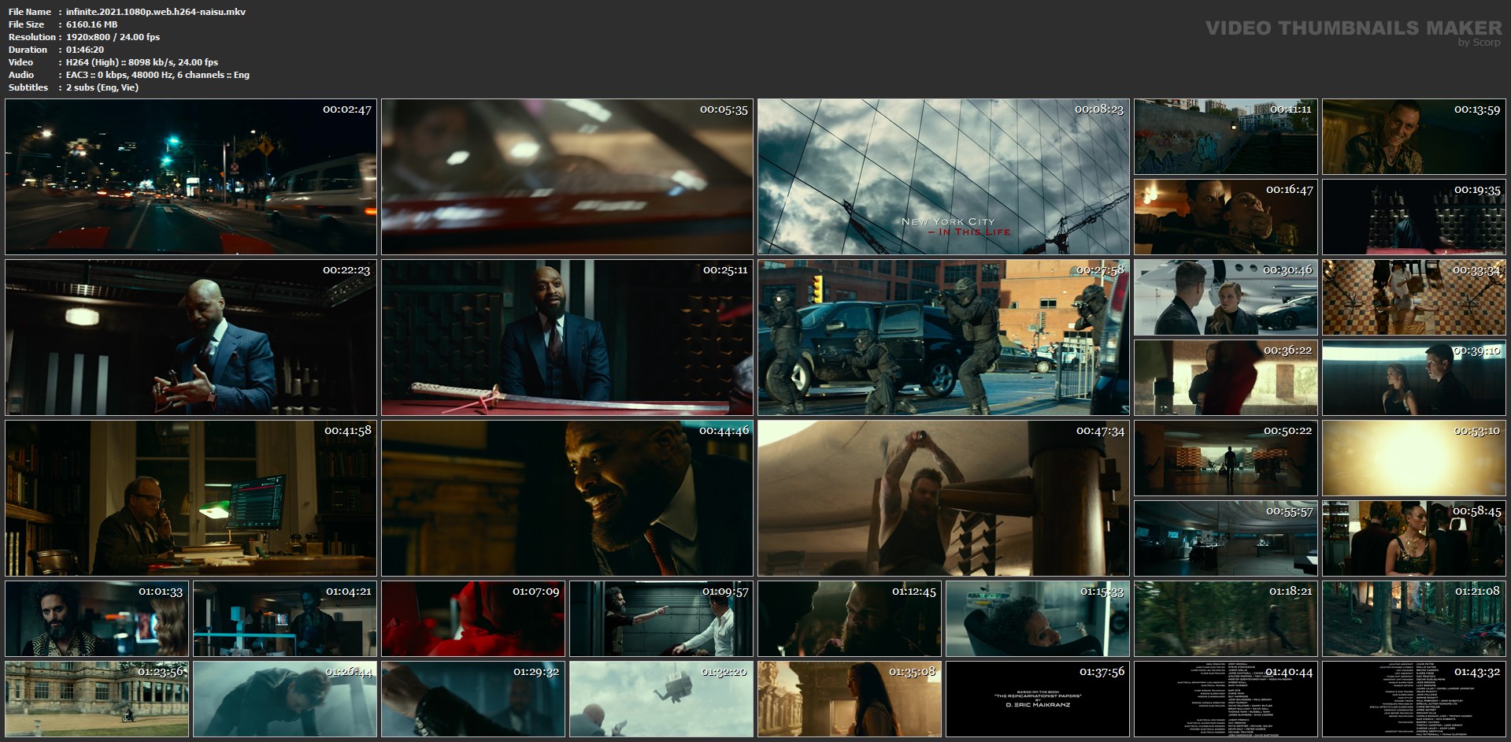Screen dimensions: 1511x742
Task: Click the resolution text 1920x800 / 24.00 fps
Action: click(x=113, y=37)
